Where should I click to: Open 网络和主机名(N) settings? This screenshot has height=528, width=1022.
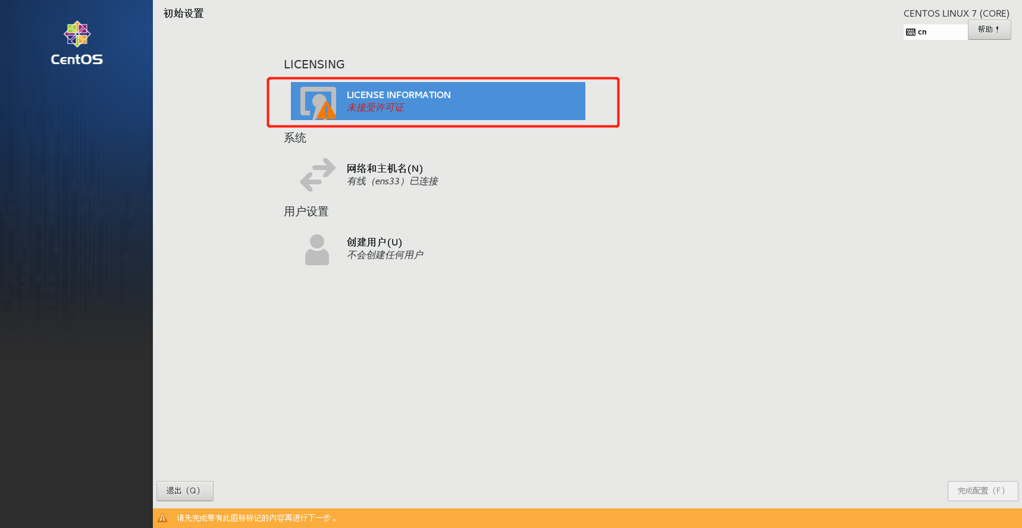[384, 168]
